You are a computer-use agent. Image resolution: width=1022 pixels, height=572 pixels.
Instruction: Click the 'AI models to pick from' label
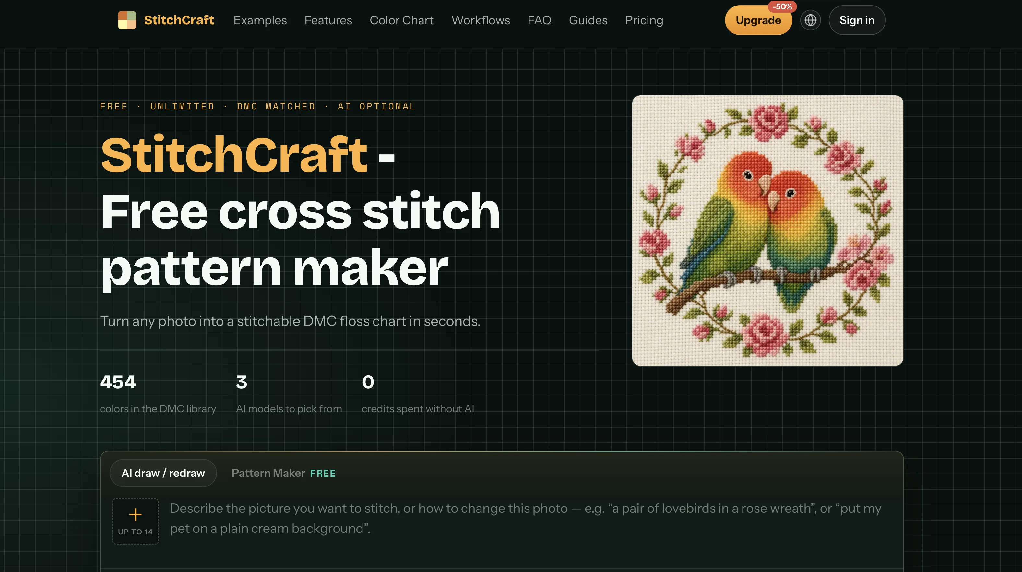pyautogui.click(x=289, y=409)
